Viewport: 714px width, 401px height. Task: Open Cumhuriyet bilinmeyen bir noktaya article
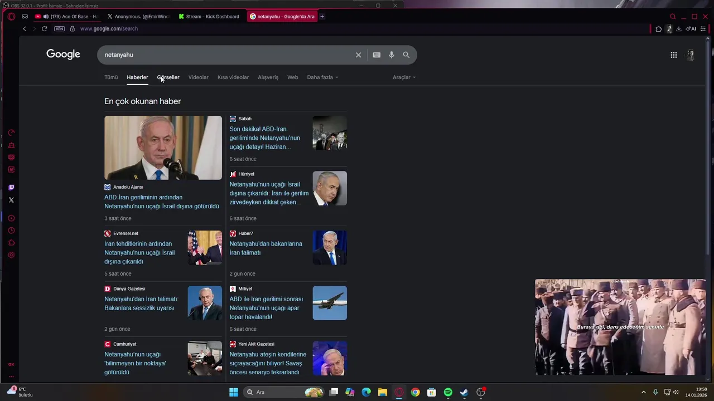click(135, 363)
